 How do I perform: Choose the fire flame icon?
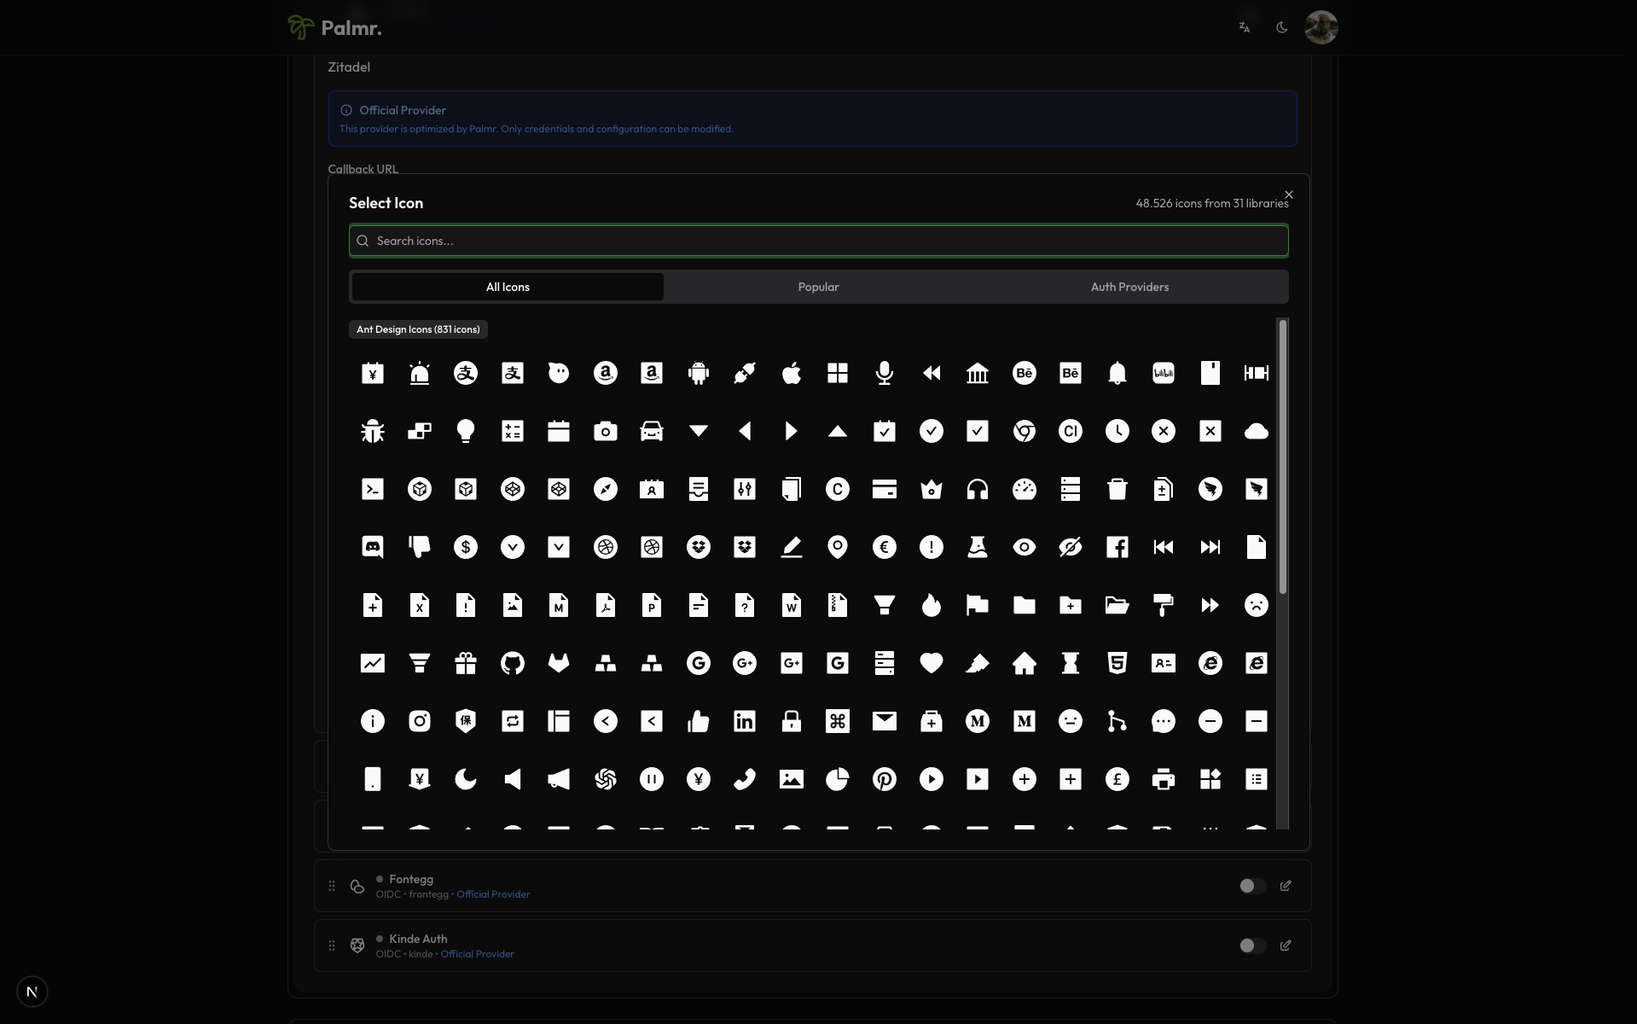pyautogui.click(x=931, y=605)
